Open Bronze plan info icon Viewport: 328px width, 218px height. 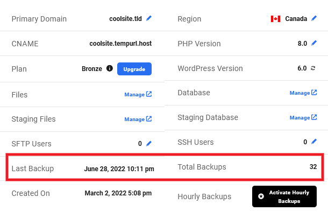109,68
